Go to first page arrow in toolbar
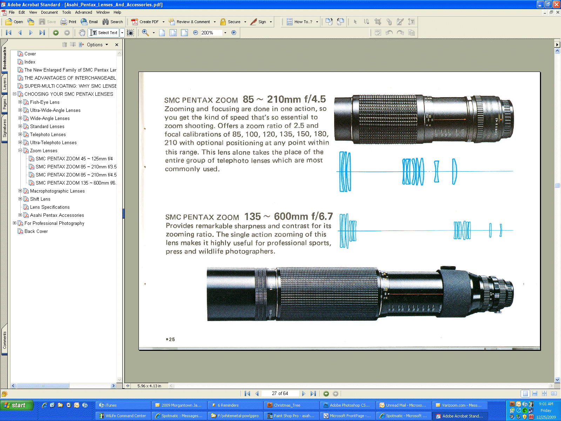Viewport: 561px width, 421px height. pos(9,33)
